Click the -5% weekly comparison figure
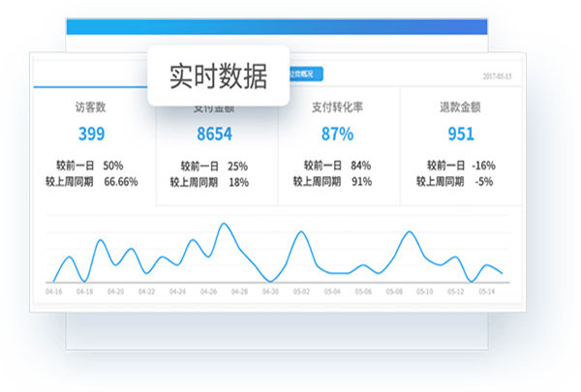 pyautogui.click(x=484, y=182)
